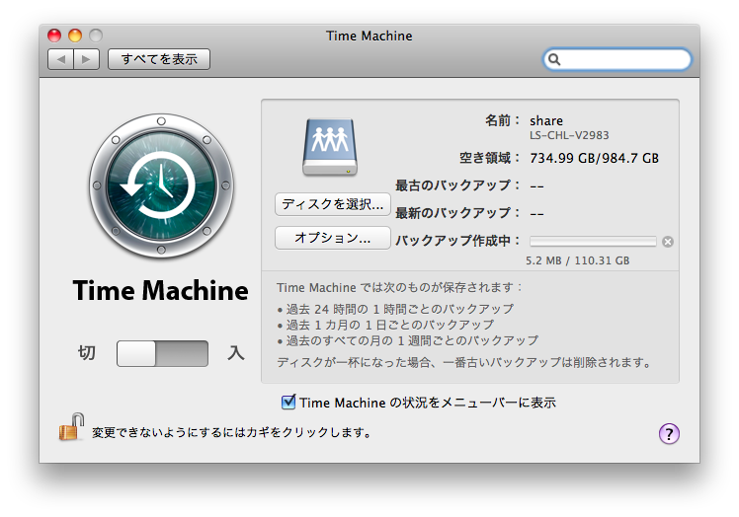Open help with the purple question mark button
The image size is (739, 517).
pyautogui.click(x=669, y=434)
